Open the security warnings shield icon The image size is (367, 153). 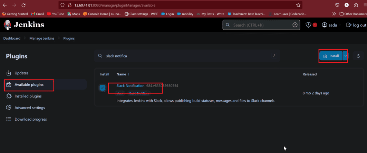[309, 25]
